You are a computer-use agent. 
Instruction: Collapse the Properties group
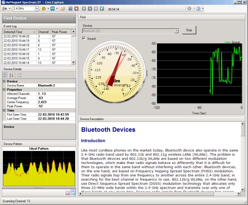4,90
